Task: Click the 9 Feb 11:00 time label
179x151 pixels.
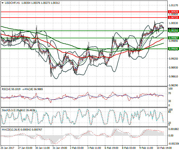Action: (x=146, y=148)
